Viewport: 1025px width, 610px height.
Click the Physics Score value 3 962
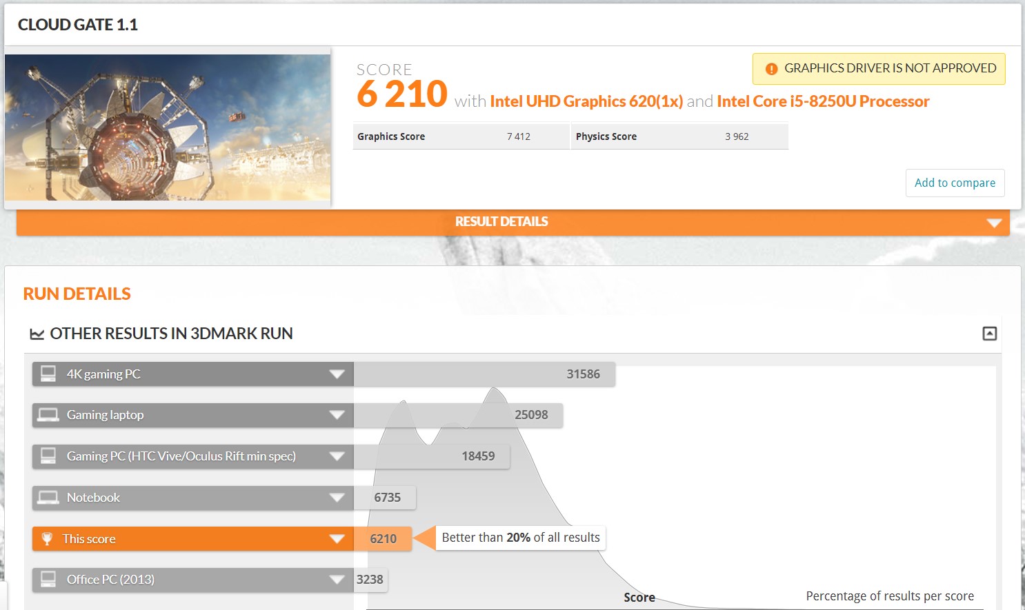[x=737, y=136]
